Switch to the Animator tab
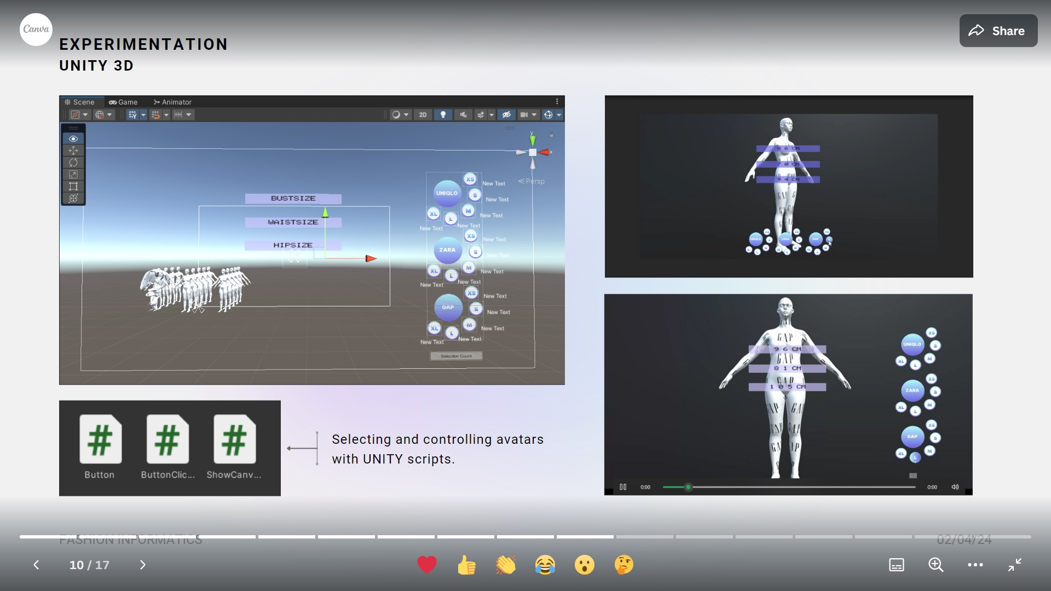 pyautogui.click(x=173, y=102)
